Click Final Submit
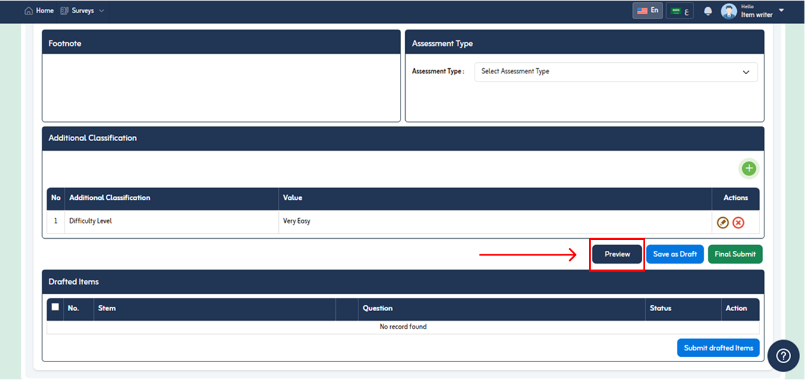805x380 pixels. coord(735,254)
